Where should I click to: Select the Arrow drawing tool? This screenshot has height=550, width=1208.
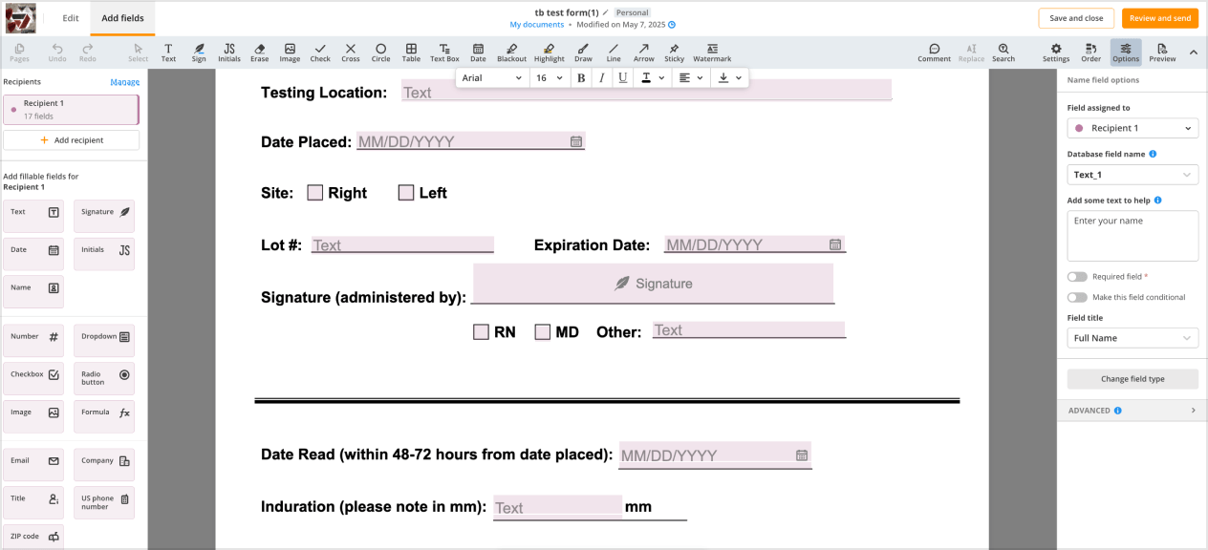coord(643,53)
